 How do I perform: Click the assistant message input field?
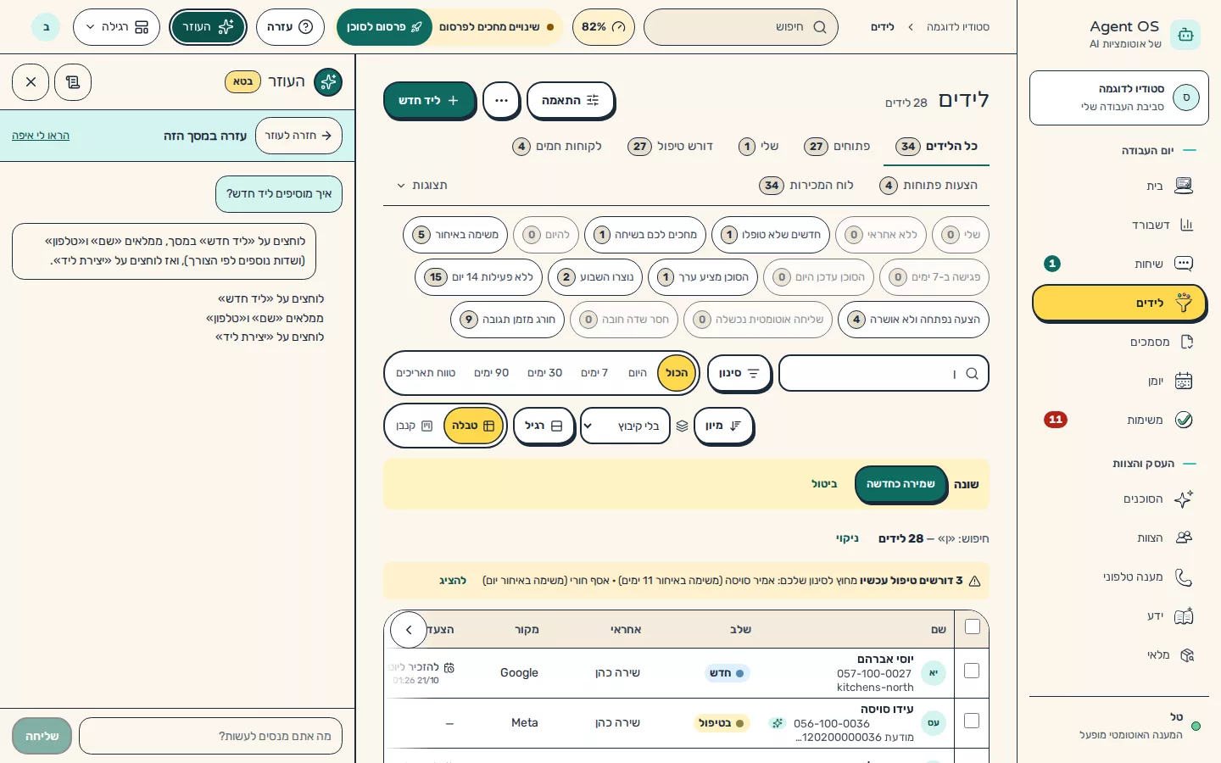click(x=210, y=736)
